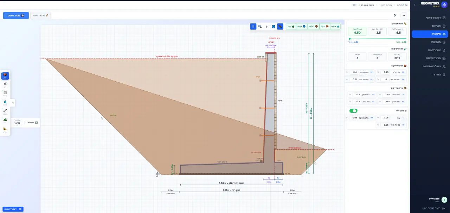Select the second tool below the brick icon
The height and width of the screenshot is (213, 450).
pos(5,84)
